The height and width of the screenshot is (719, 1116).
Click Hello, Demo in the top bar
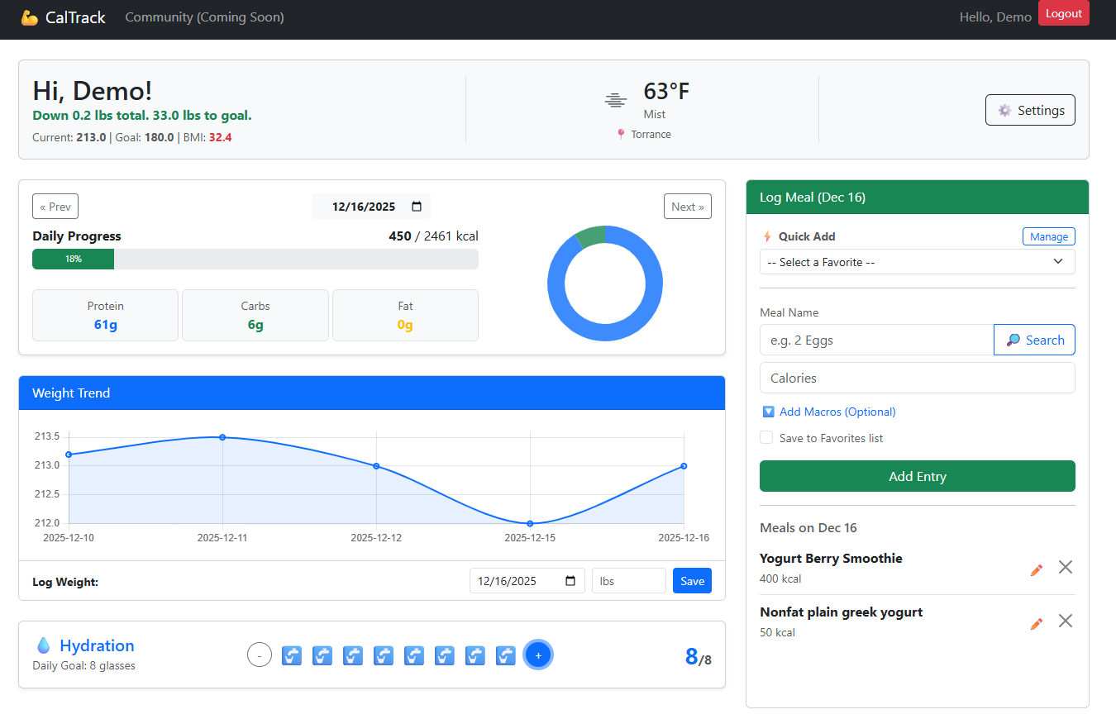pyautogui.click(x=994, y=17)
